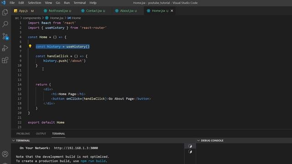292x164 pixels.
Task: Click 'const Home' declaration line
Action: pos(47,37)
